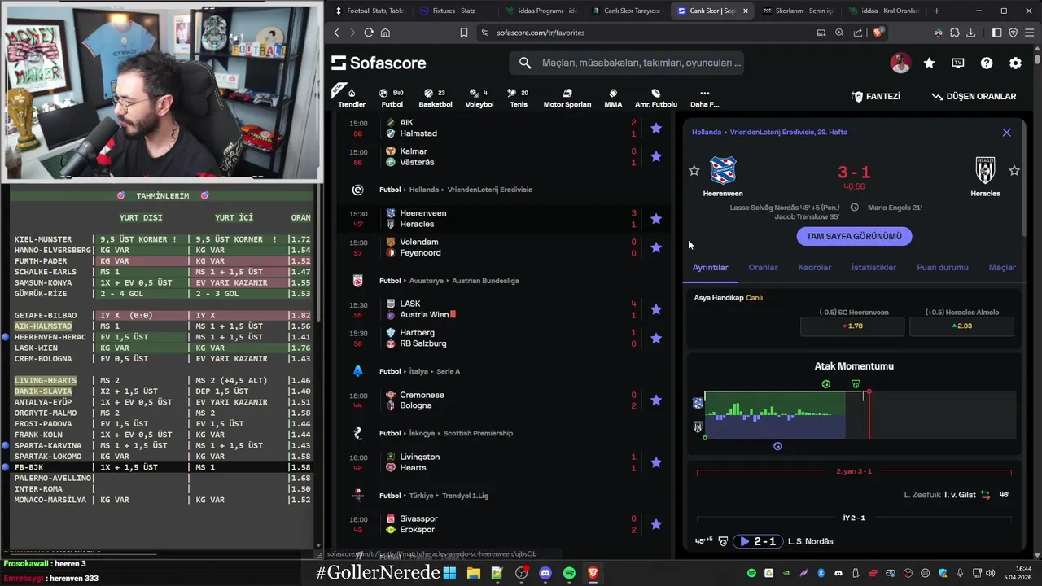Click the Sofascore logo
The image size is (1042, 586).
(x=379, y=63)
